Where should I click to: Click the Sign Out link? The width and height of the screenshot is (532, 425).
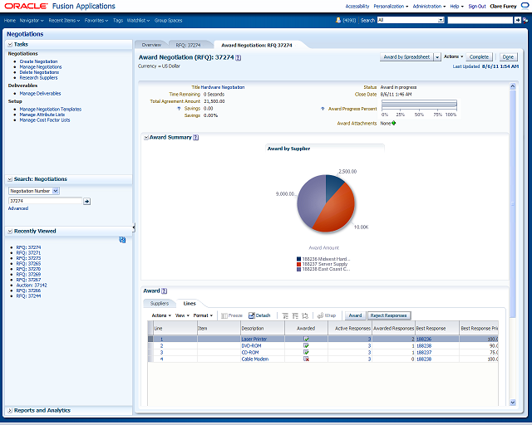[x=477, y=6]
